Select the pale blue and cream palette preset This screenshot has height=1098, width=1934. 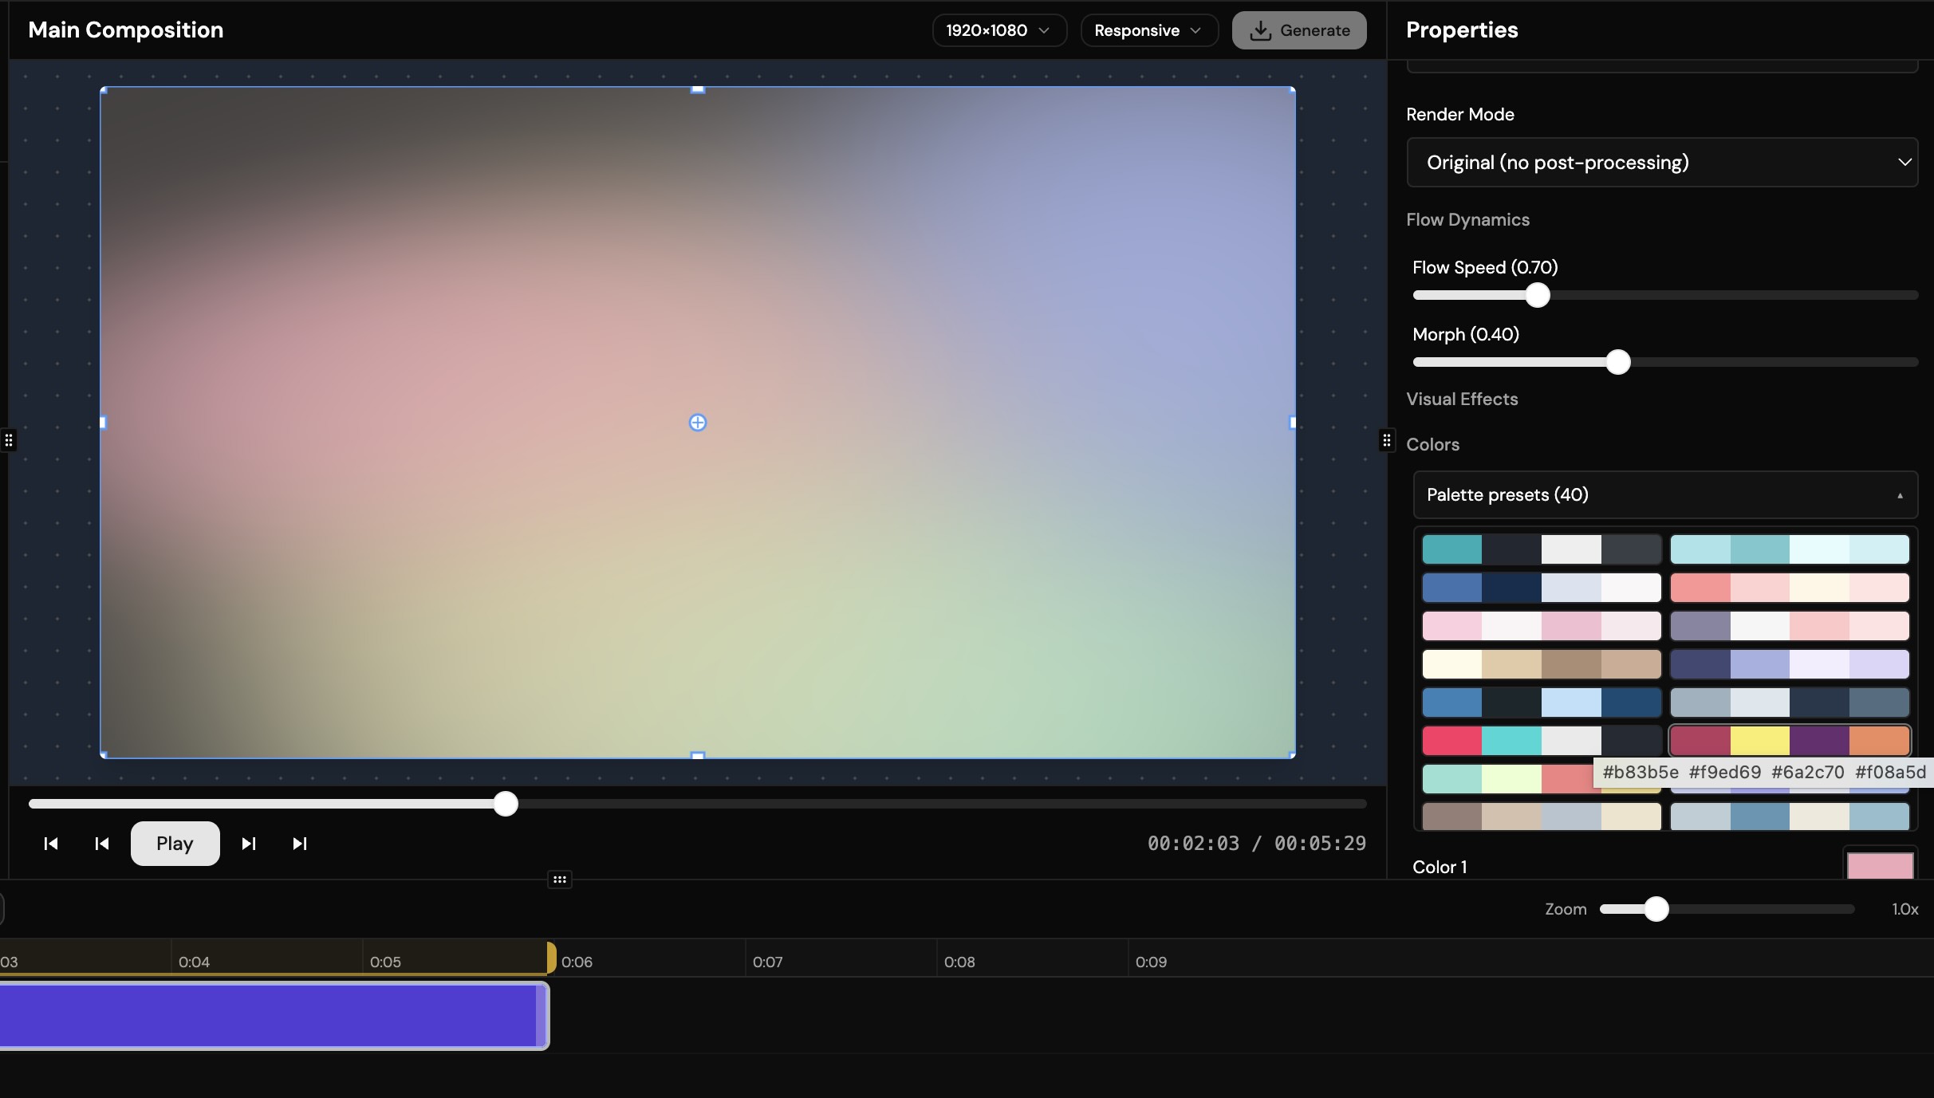pos(1790,817)
